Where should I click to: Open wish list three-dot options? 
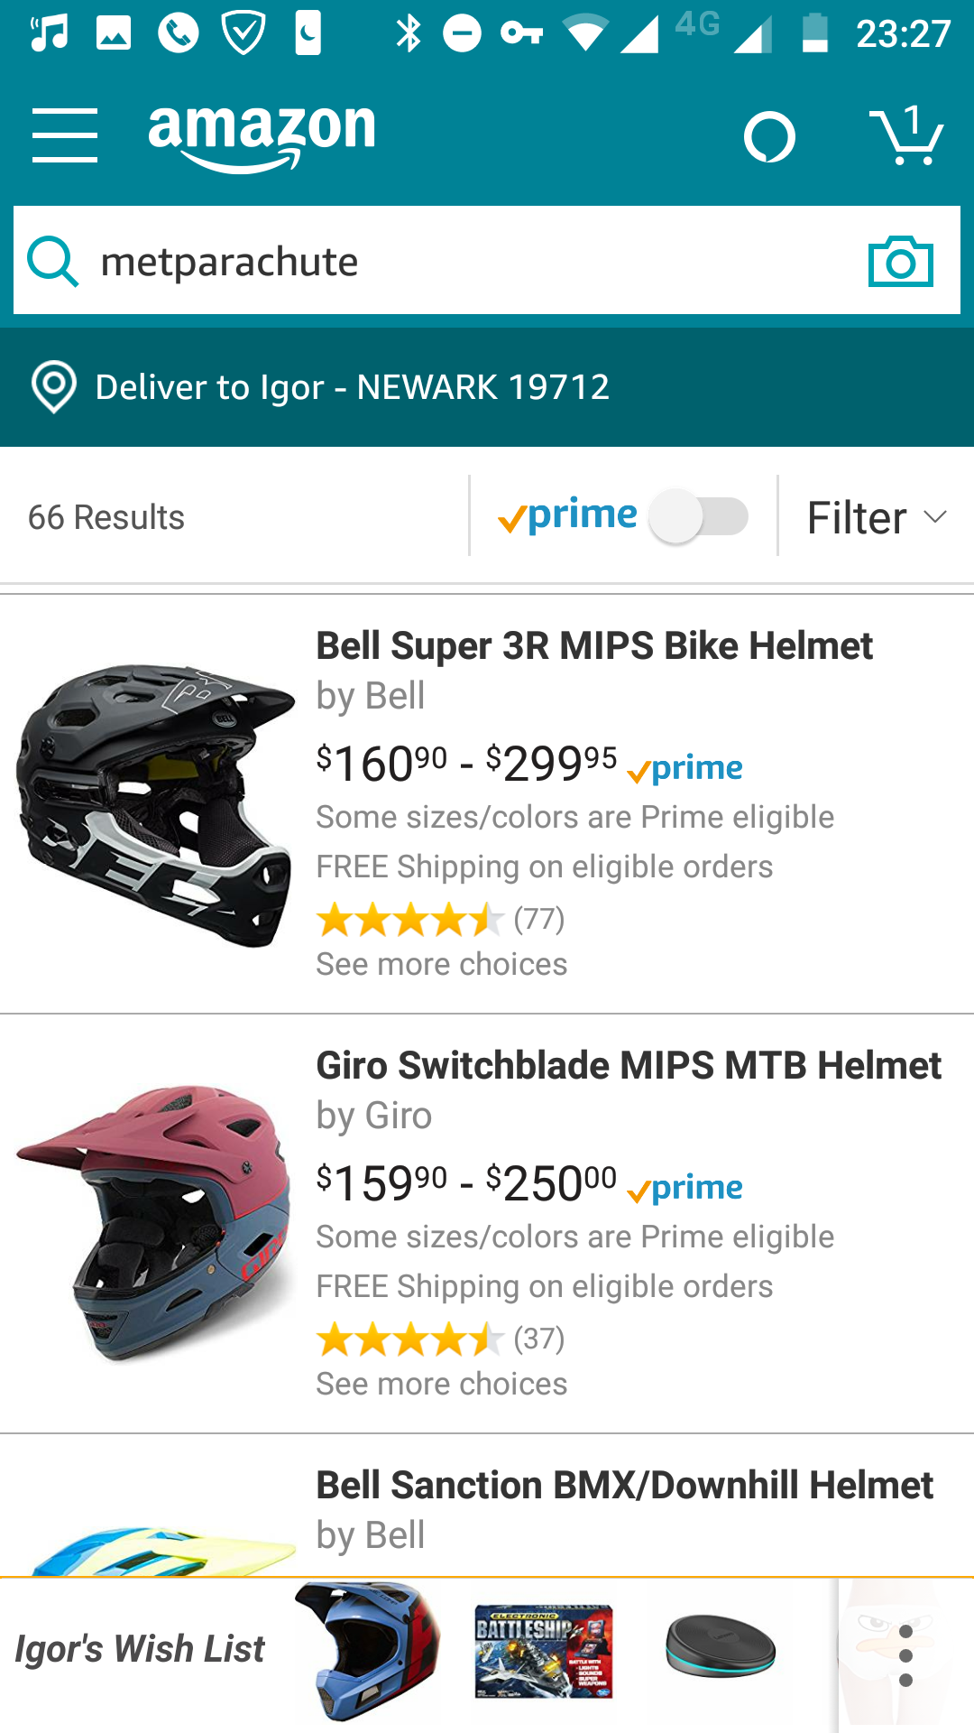click(905, 1656)
